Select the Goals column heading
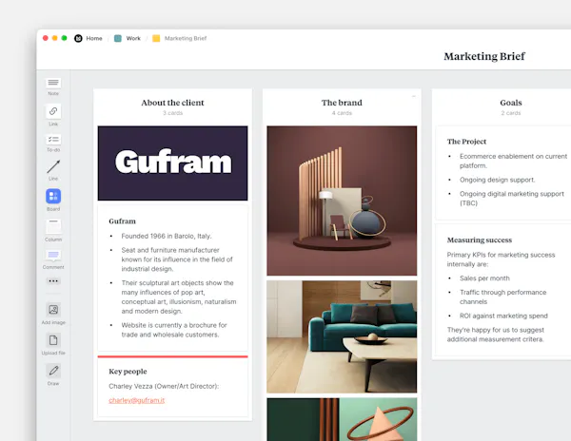The image size is (571, 441). click(510, 103)
